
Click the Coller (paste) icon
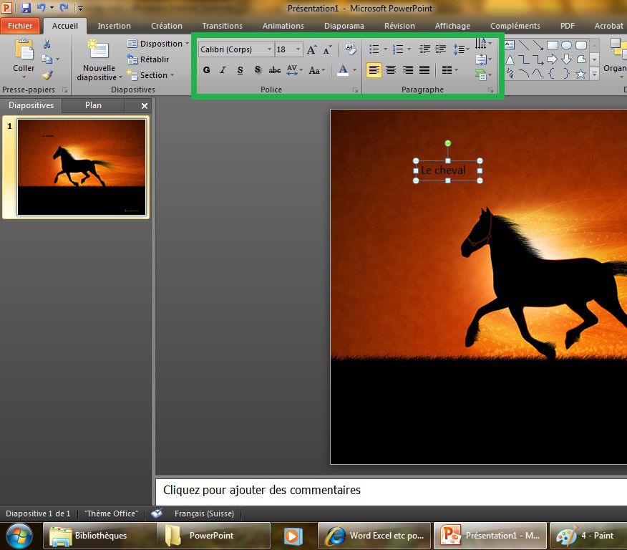pyautogui.click(x=24, y=50)
